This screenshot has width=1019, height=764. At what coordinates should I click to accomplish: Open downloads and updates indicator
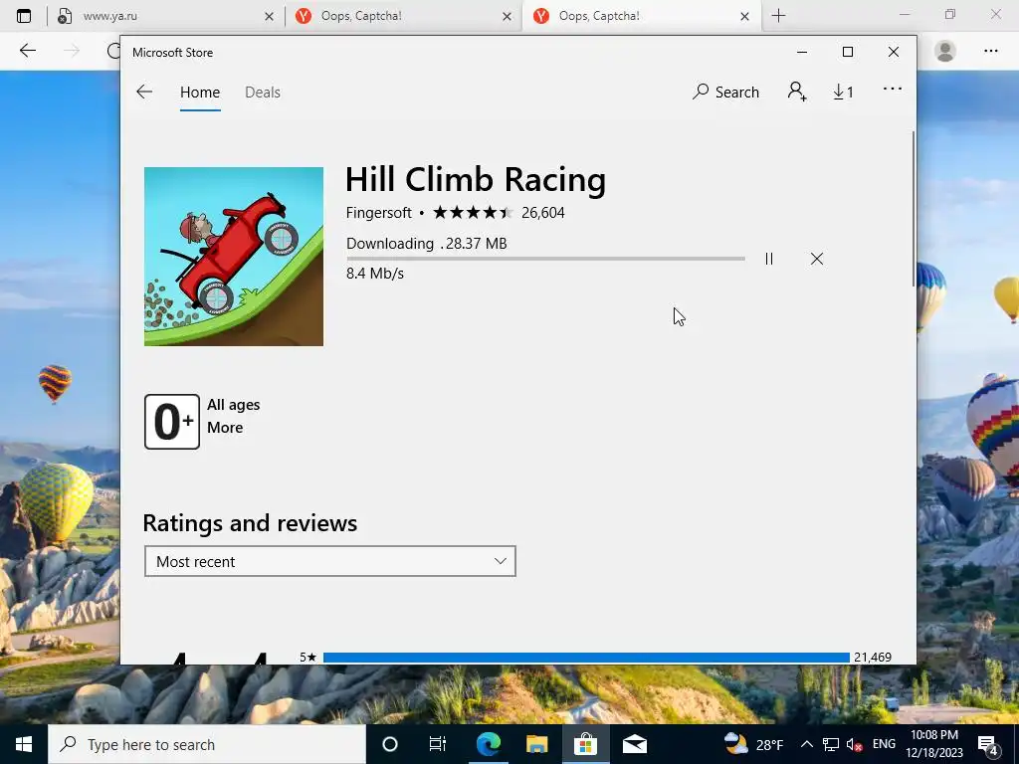(x=843, y=93)
